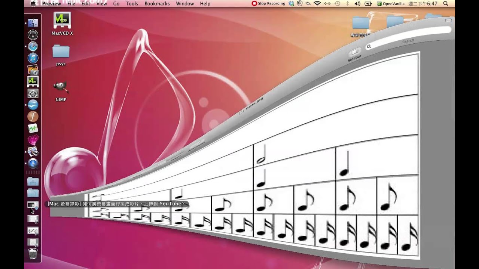Click the battery status icon
Image resolution: width=479 pixels, height=269 pixels.
pyautogui.click(x=368, y=3)
